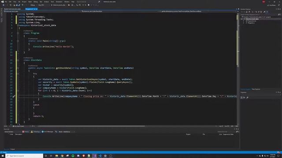The image size is (282, 158).
Task: Click the Visual Studio search box
Action: [x=88, y=2]
